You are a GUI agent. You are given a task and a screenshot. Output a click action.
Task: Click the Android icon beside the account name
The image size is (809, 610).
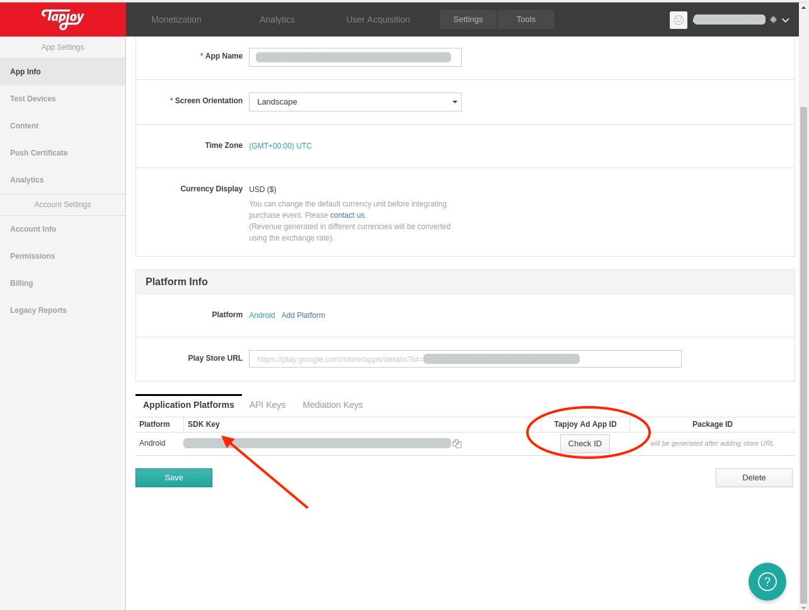point(773,20)
